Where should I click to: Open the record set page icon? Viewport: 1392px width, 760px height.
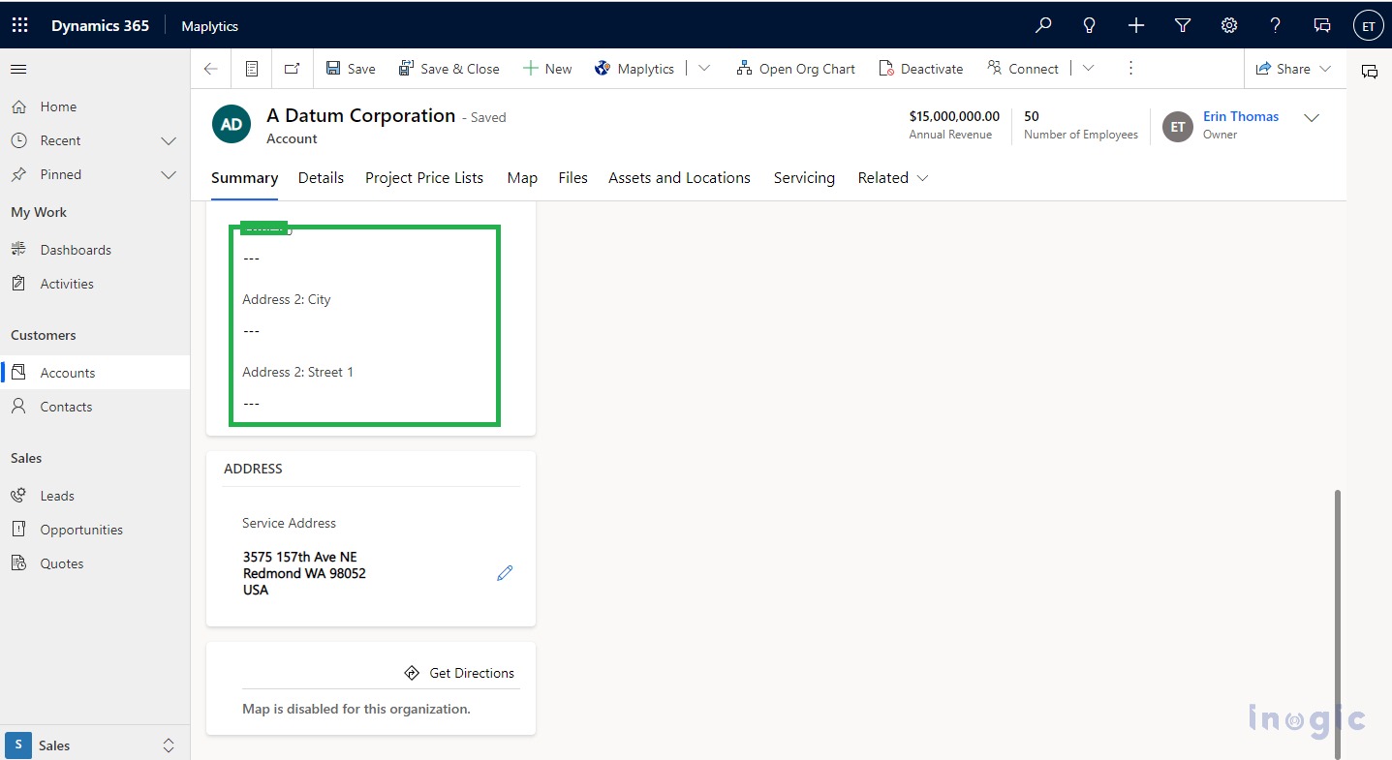click(x=252, y=69)
